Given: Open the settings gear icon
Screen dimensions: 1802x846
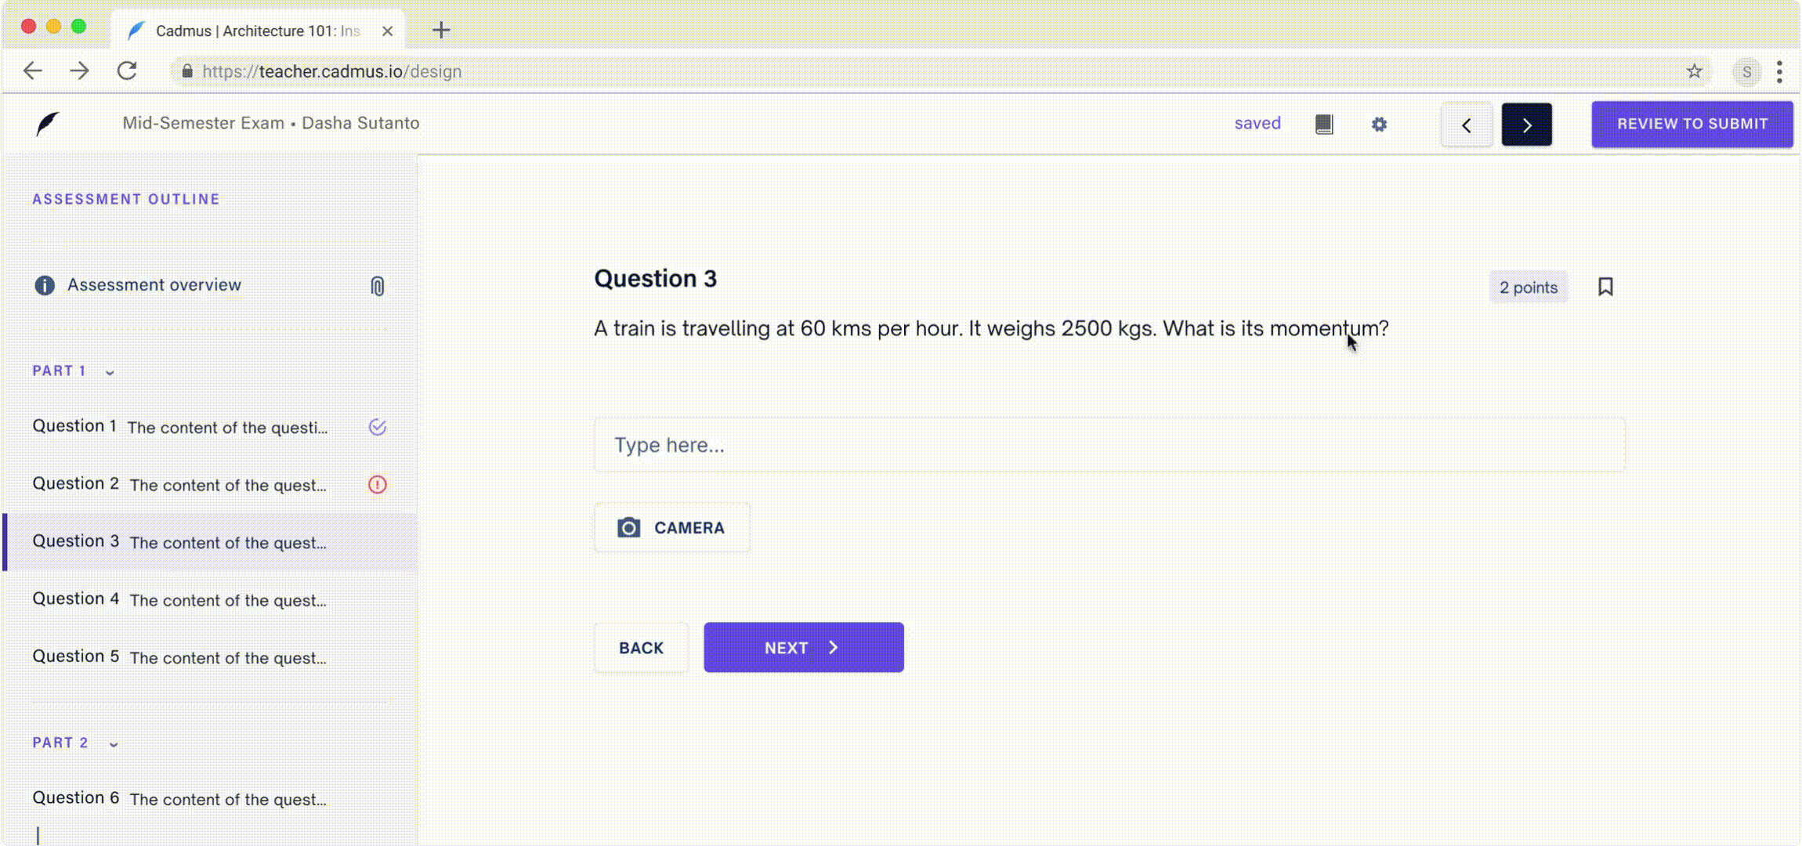Looking at the screenshot, I should (1379, 125).
